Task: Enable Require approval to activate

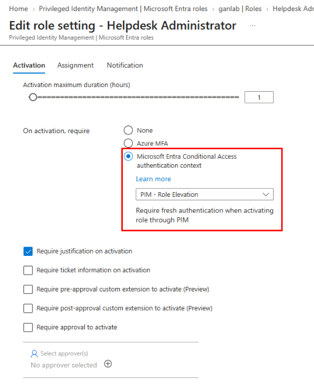Action: [x=28, y=327]
